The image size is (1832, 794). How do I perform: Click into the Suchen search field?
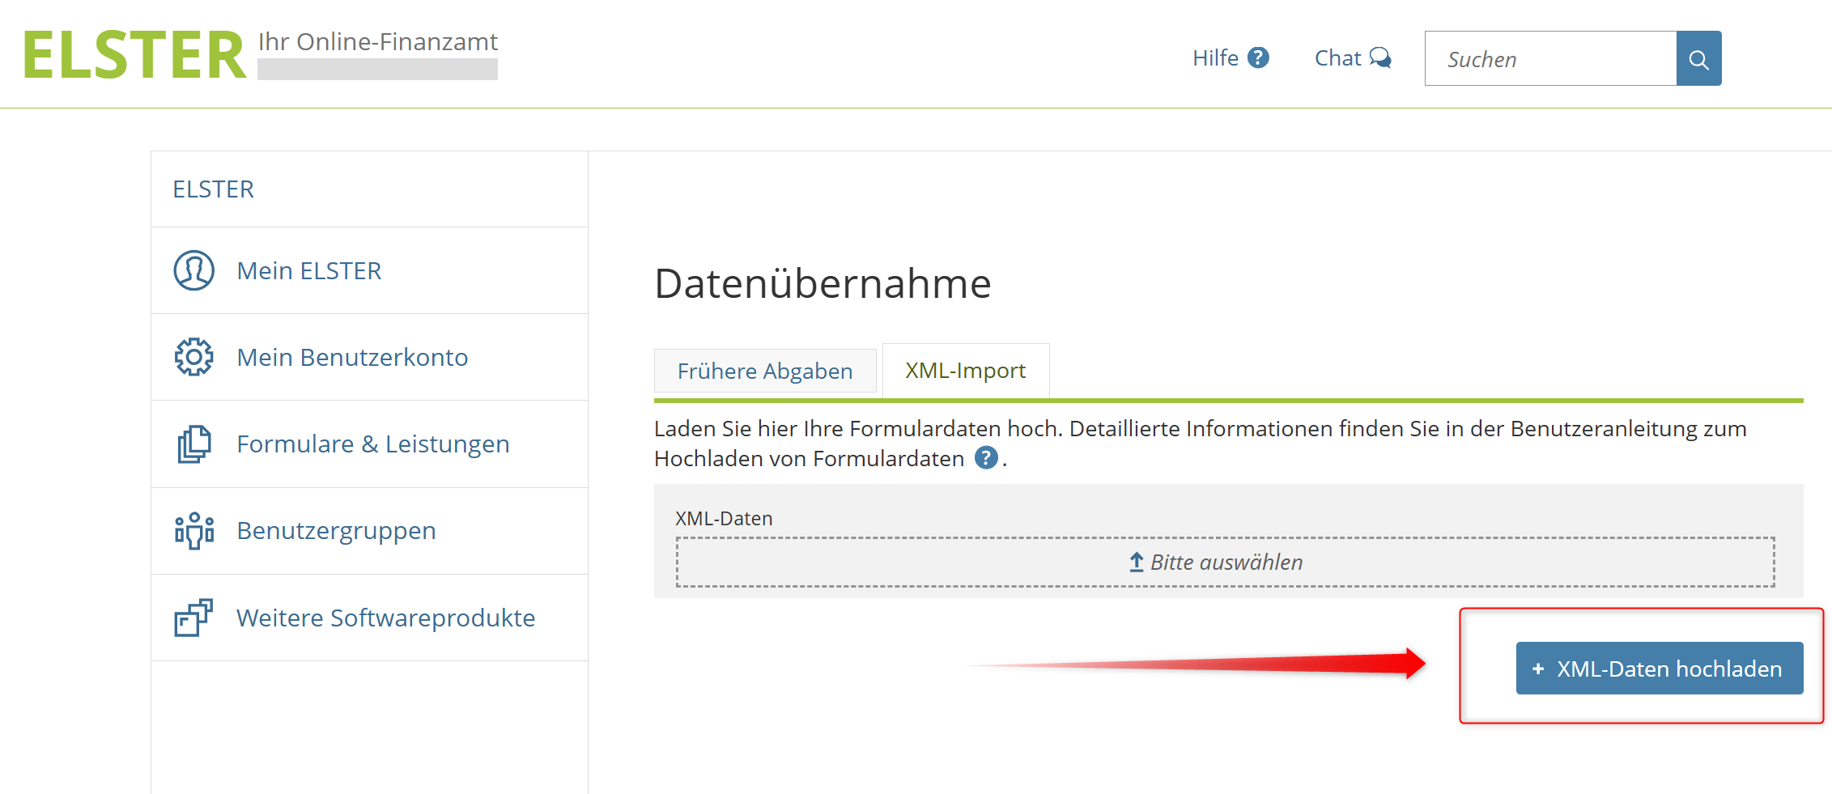1549,59
